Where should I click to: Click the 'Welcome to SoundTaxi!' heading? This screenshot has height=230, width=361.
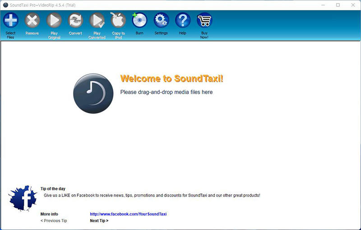click(x=172, y=78)
